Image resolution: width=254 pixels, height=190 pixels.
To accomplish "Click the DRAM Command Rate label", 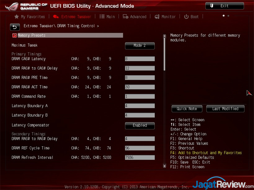I will pos(29,97).
